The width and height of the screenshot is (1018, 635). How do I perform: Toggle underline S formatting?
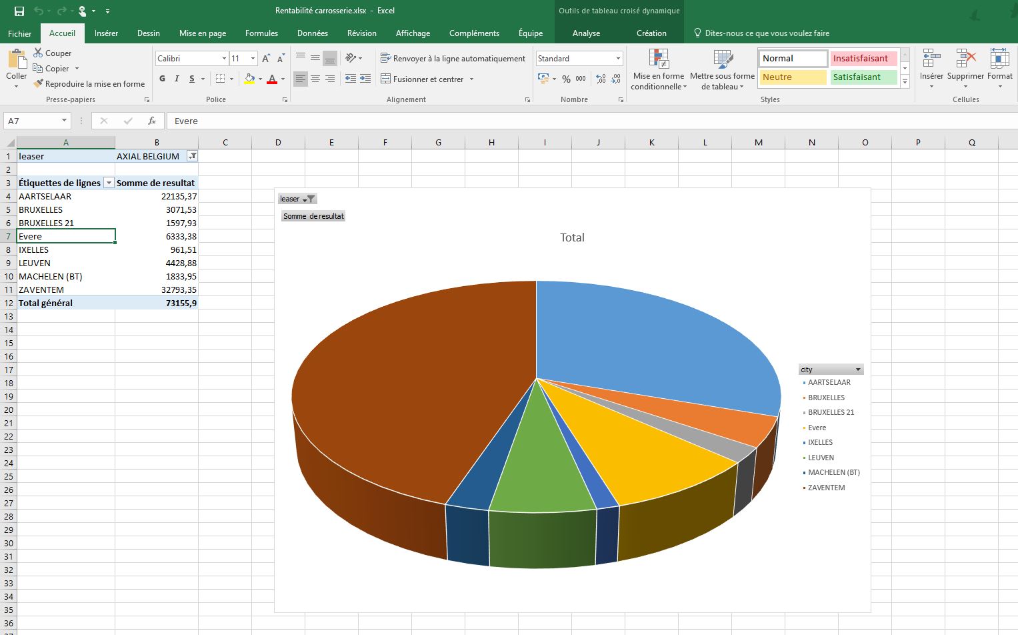pos(192,79)
